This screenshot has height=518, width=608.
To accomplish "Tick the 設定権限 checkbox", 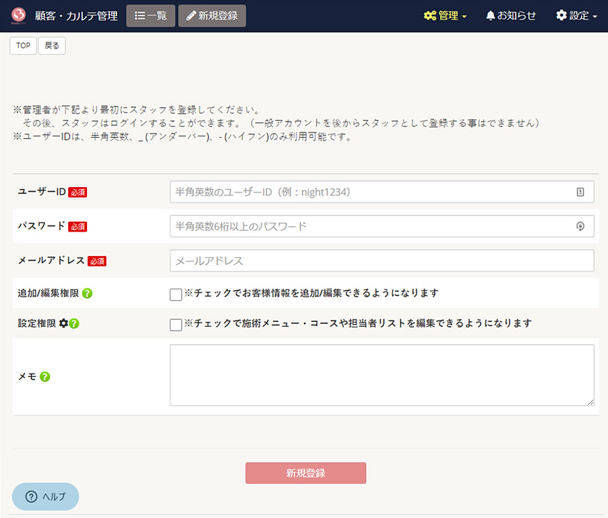I will pyautogui.click(x=176, y=325).
